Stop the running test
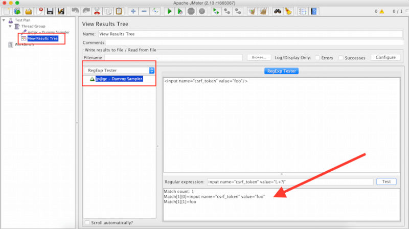The height and width of the screenshot is (229, 409). coord(191,11)
